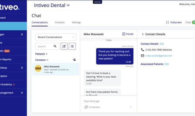Open the Reports sidebar item
Viewport: 195px width, 116px height.
[13, 59]
